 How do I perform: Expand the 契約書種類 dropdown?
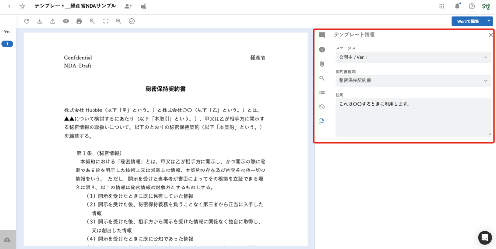coord(413,81)
